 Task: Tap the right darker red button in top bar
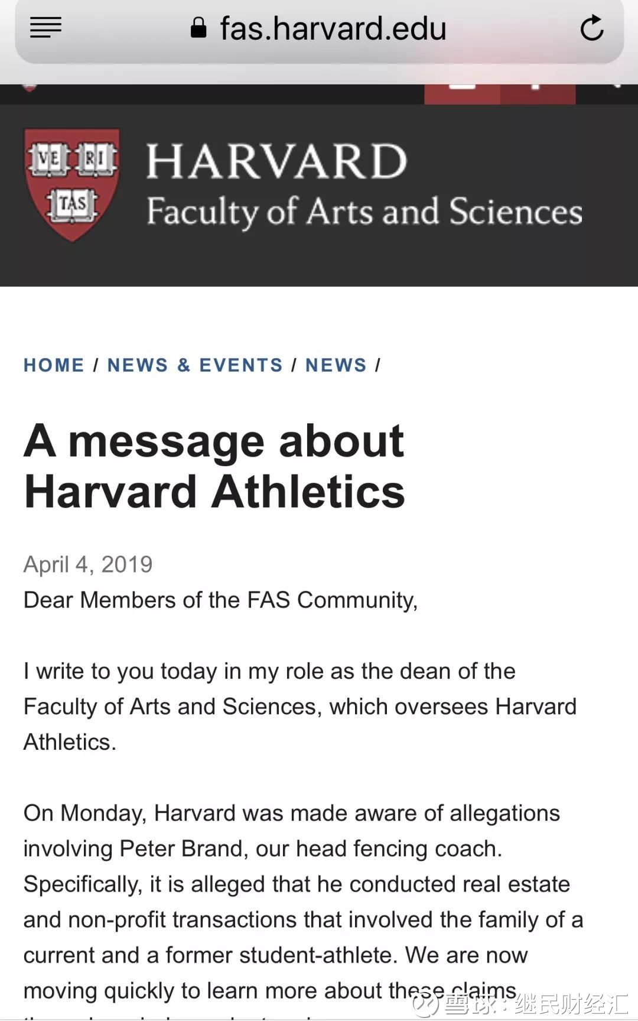(538, 94)
